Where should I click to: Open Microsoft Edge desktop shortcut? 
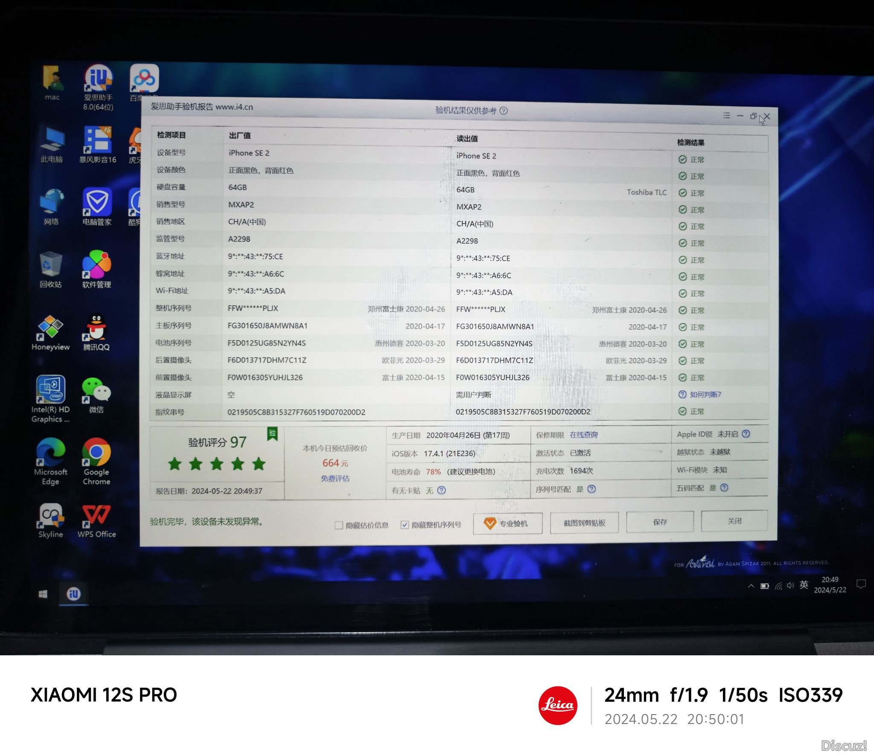50,462
